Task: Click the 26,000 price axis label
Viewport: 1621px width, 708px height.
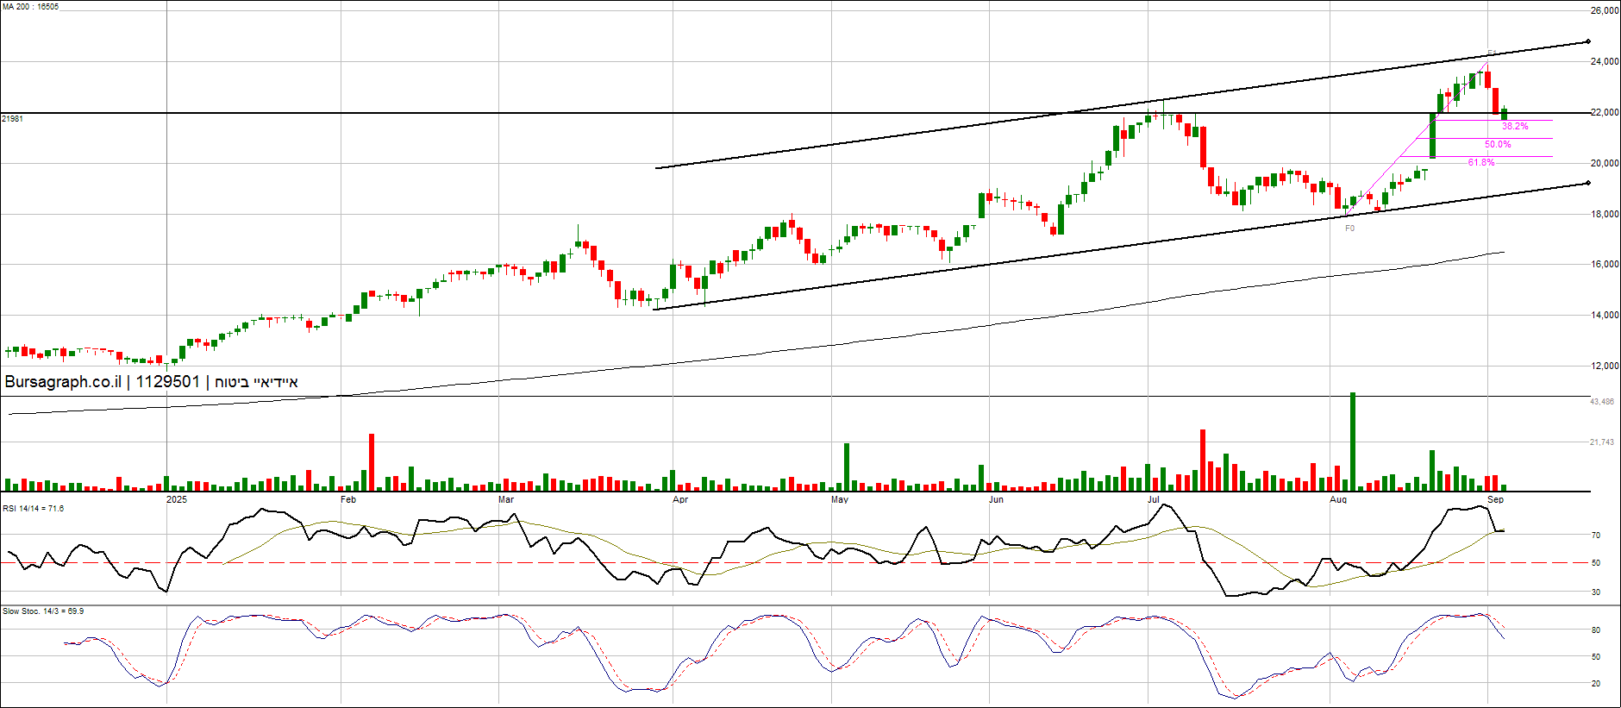Action: point(1604,11)
